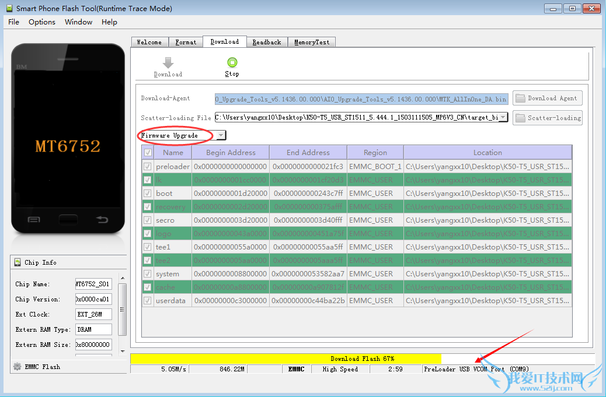Click the system partition name cell
Screen dimensions: 606x397
[173, 273]
